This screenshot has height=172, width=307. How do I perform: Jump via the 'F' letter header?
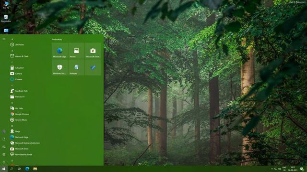tap(12, 86)
